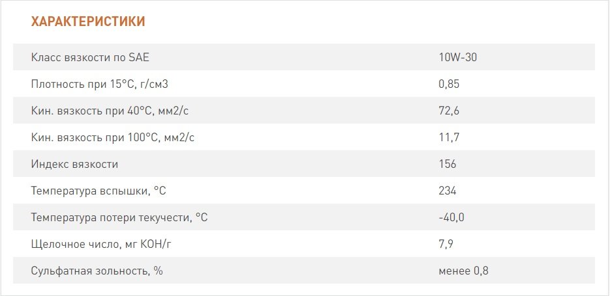The width and height of the screenshot is (610, 296).
Task: Select Кин. вязкость при 100°C label
Action: [x=113, y=137]
